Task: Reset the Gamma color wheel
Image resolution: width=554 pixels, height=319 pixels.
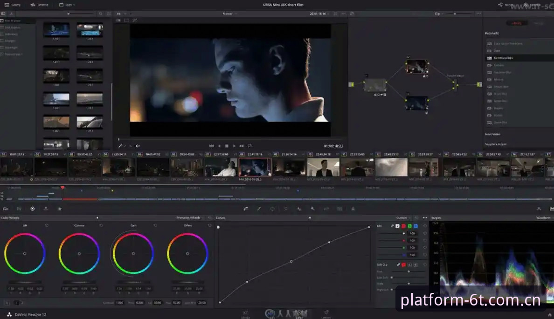Action: click(101, 225)
